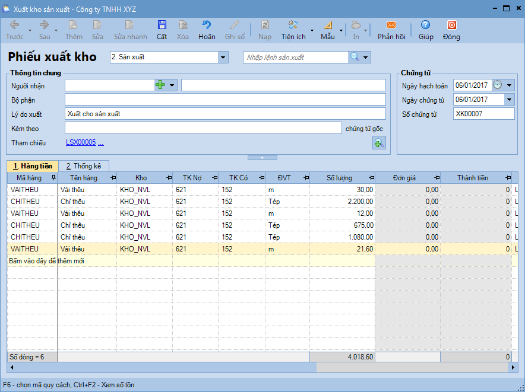Open reference link LSX00005
The width and height of the screenshot is (525, 392).
tap(81, 142)
